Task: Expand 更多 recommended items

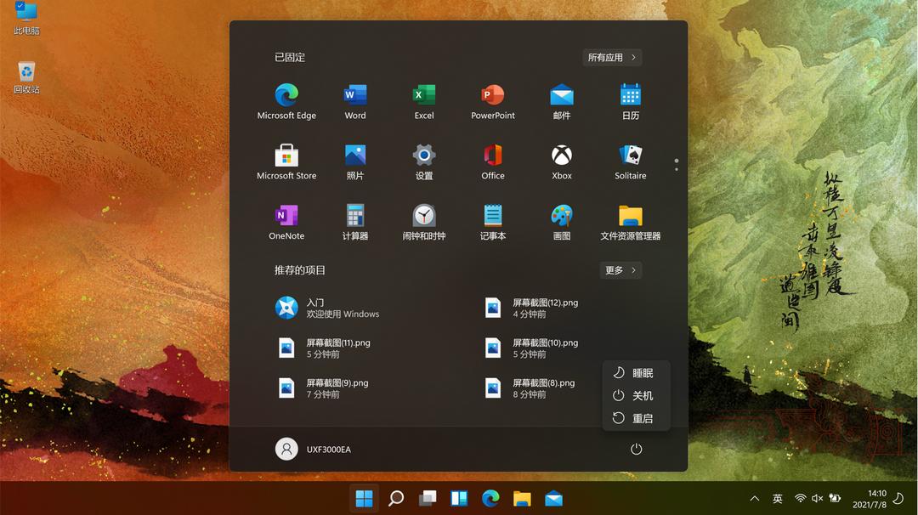Action: [x=620, y=270]
